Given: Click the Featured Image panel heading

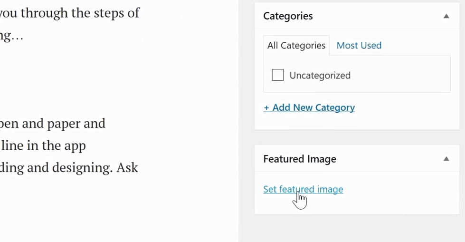Looking at the screenshot, I should pos(300,159).
